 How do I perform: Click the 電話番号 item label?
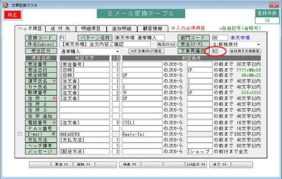[x=41, y=123]
